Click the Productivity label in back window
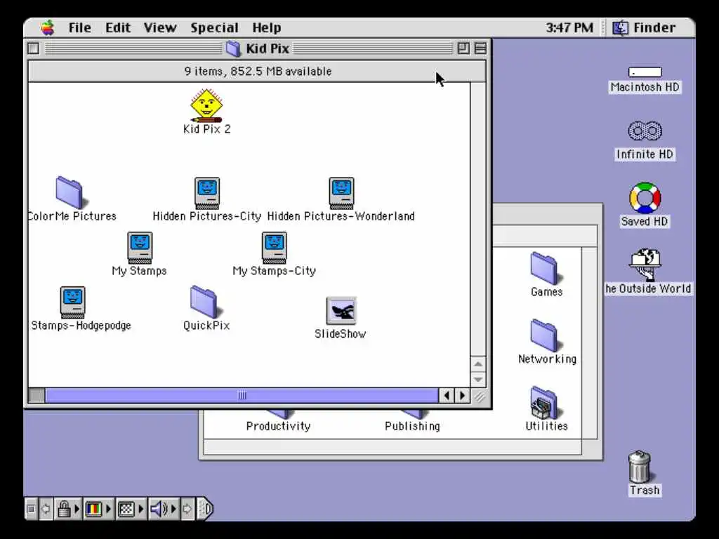 click(x=278, y=426)
